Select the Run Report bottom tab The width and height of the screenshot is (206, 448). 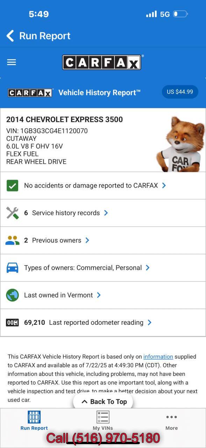click(34, 420)
